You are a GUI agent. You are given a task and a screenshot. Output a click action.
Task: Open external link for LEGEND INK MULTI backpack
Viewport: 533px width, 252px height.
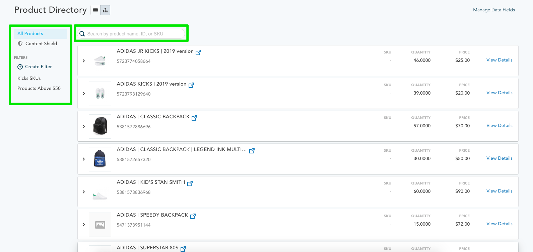(x=252, y=151)
